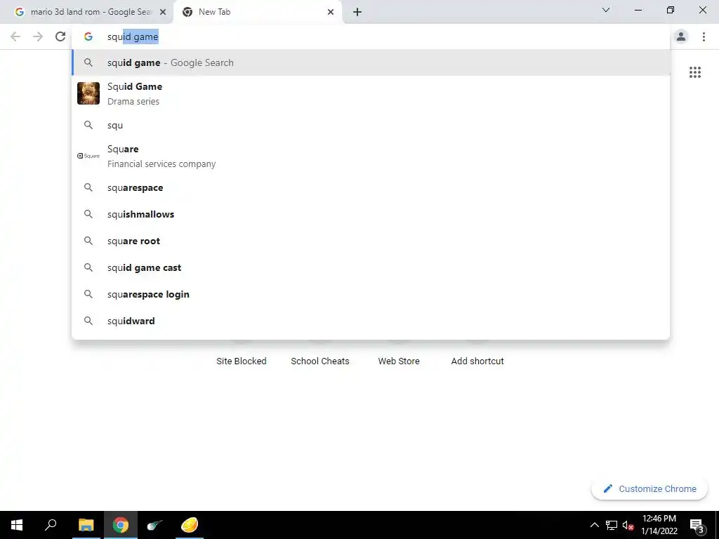Select the squarespace suggestion
The width and height of the screenshot is (719, 539).
371,187
